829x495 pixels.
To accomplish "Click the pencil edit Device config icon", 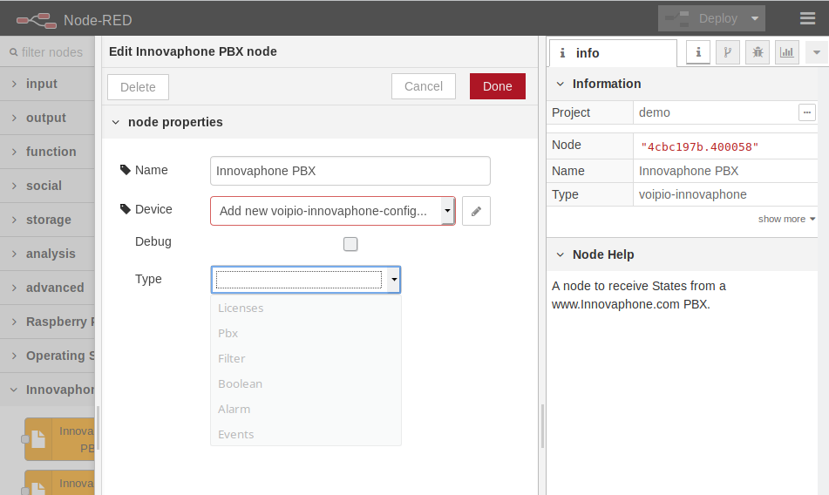I will coord(476,211).
